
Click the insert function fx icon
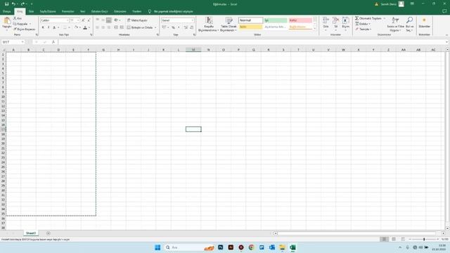[53, 42]
